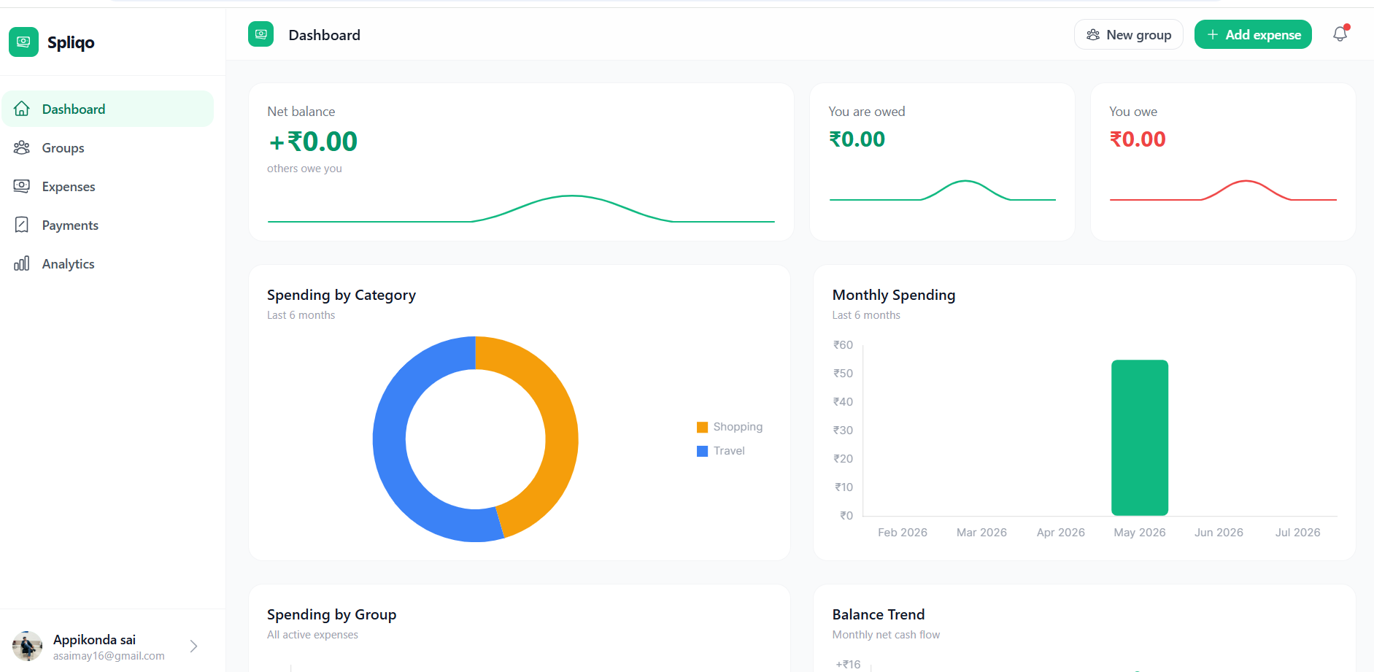Click the asaimay16@gmail.com email text
Viewport: 1374px width, 672px height.
(109, 656)
